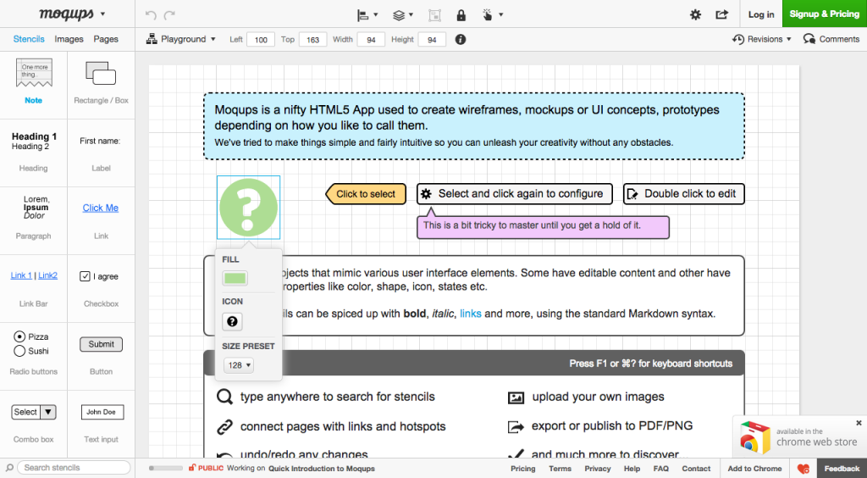Click the Search stencils input

76,468
